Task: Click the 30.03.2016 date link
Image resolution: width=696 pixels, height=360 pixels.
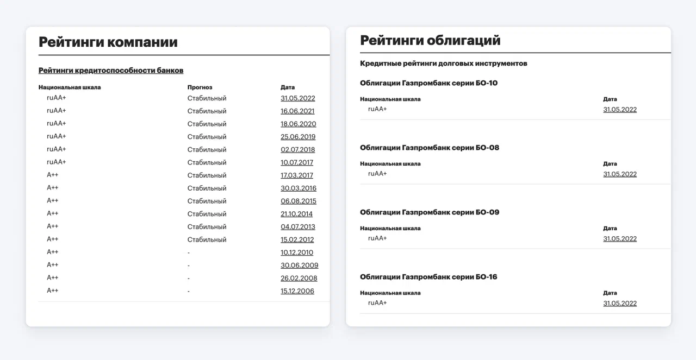Action: [299, 188]
